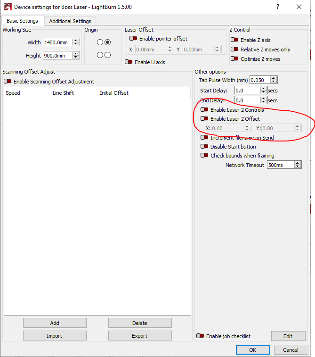Sort by the Line Shift column header
The width and height of the screenshot is (315, 357).
[x=74, y=93]
